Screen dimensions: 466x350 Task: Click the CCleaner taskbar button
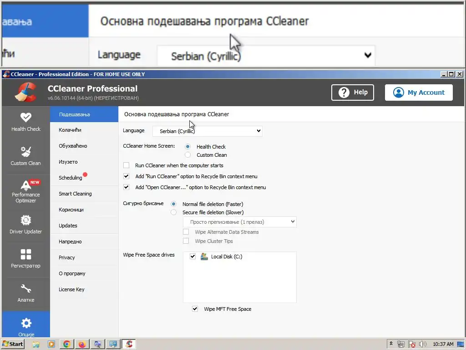click(x=129, y=344)
